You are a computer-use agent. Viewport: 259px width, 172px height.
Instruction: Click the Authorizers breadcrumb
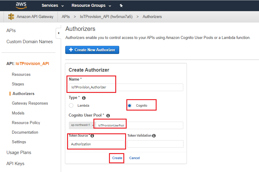[152, 17]
